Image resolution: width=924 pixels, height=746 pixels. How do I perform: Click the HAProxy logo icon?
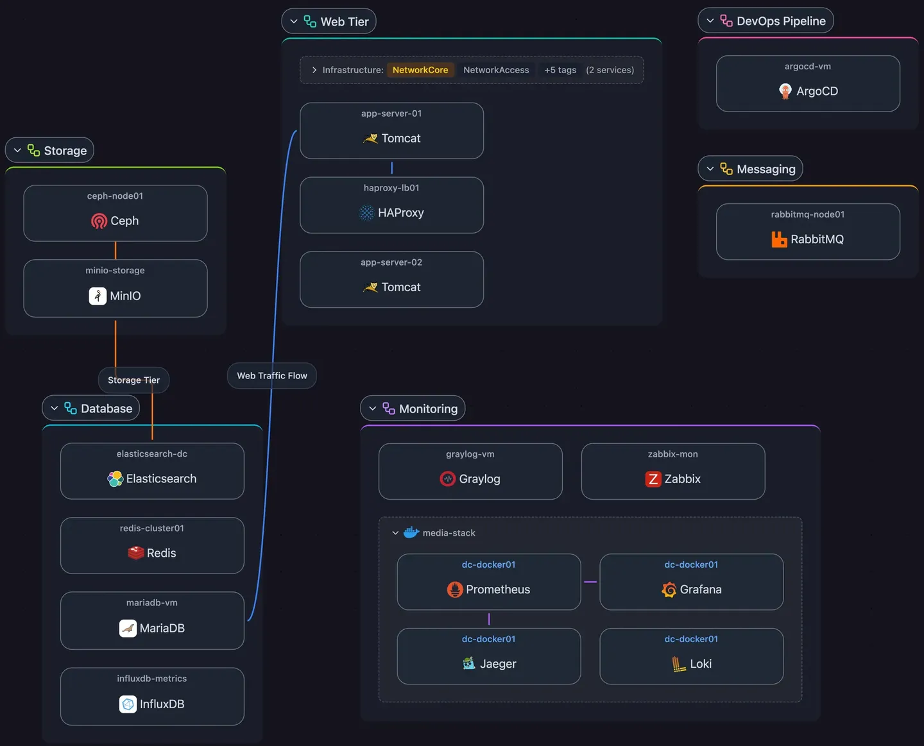(x=366, y=213)
